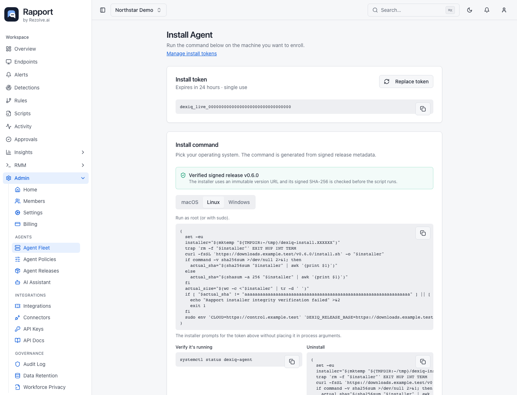Open the Approvals page

pyautogui.click(x=46, y=139)
